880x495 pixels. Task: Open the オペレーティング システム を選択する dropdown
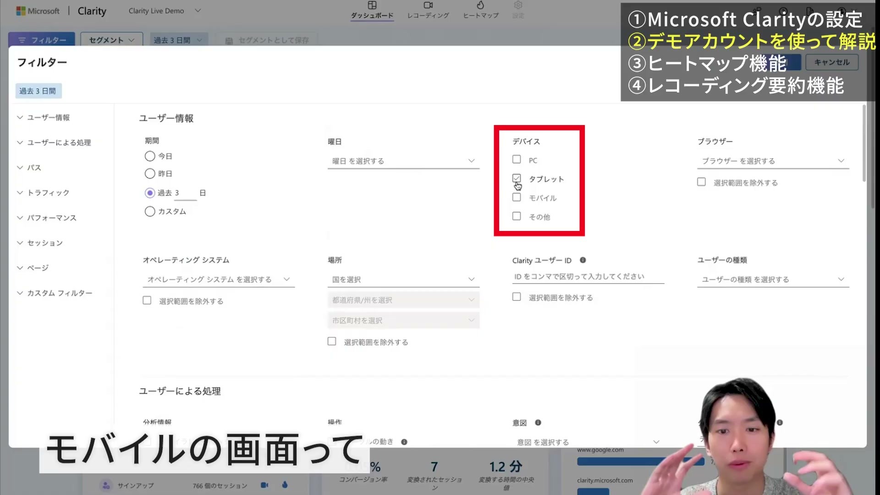coord(219,279)
